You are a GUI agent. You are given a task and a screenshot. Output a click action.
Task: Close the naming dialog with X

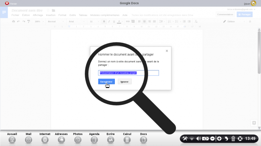coord(167,51)
